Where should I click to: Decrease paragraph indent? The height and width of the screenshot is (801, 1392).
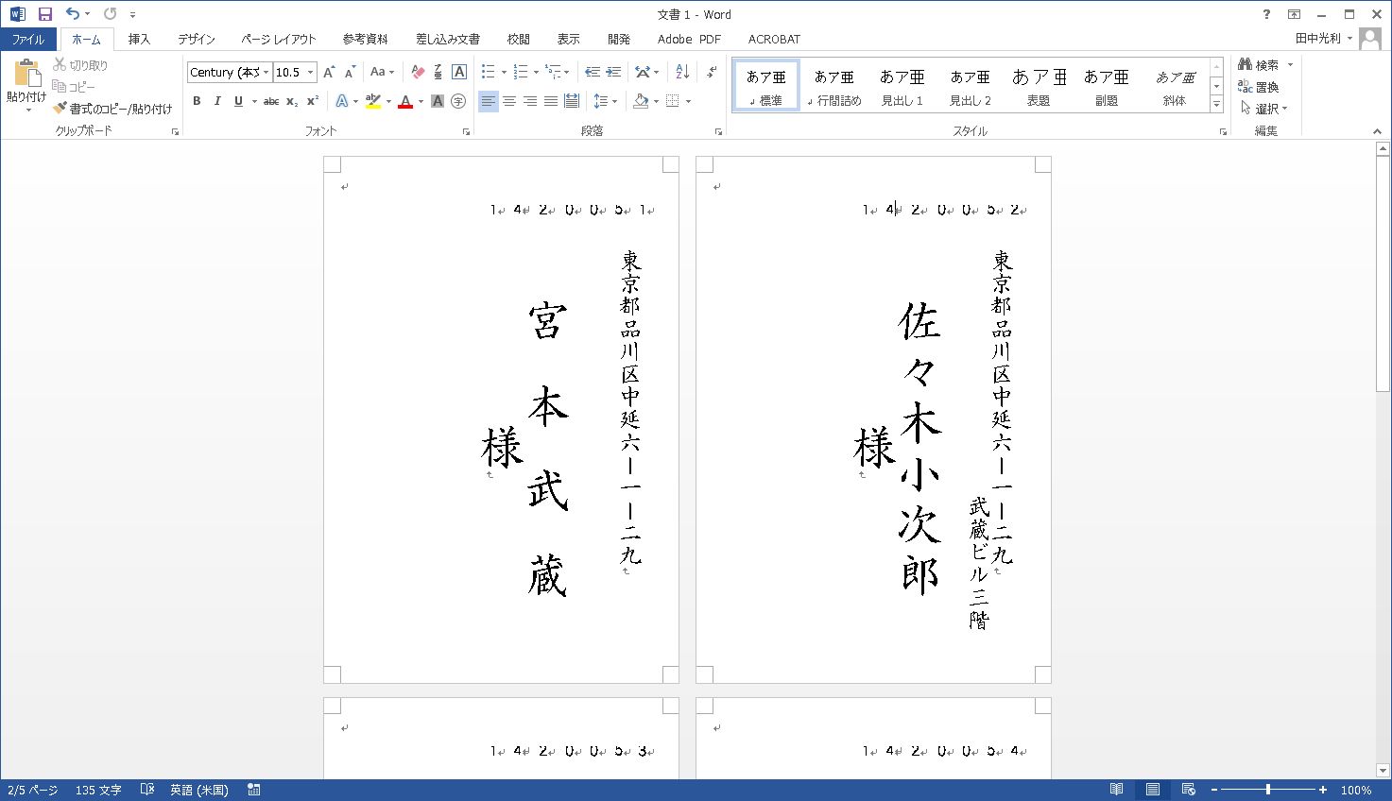[593, 72]
